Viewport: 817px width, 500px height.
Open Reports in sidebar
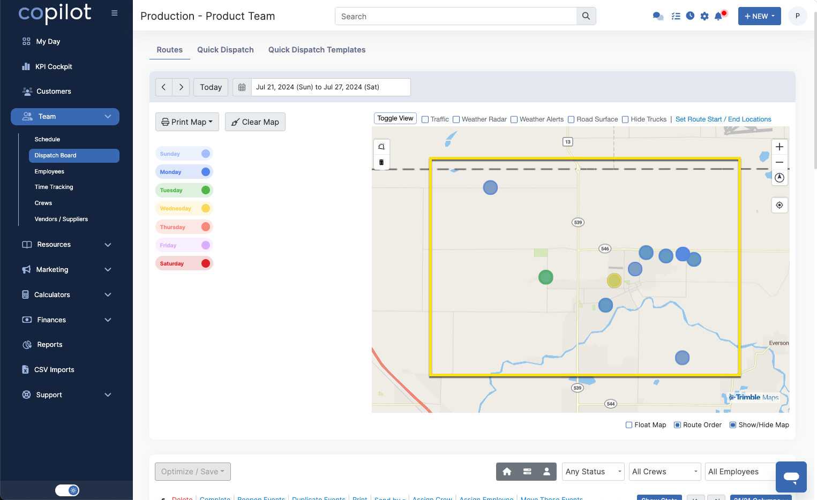[x=50, y=345]
